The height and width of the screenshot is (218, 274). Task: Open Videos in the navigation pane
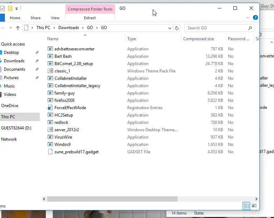(x=10, y=94)
